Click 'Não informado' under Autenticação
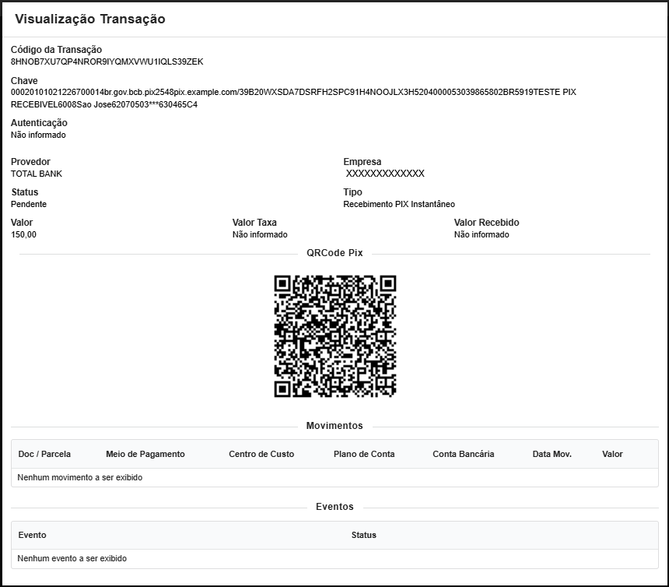 [38, 135]
